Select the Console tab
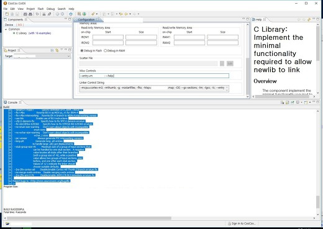The image size is (323, 229). [x=12, y=102]
